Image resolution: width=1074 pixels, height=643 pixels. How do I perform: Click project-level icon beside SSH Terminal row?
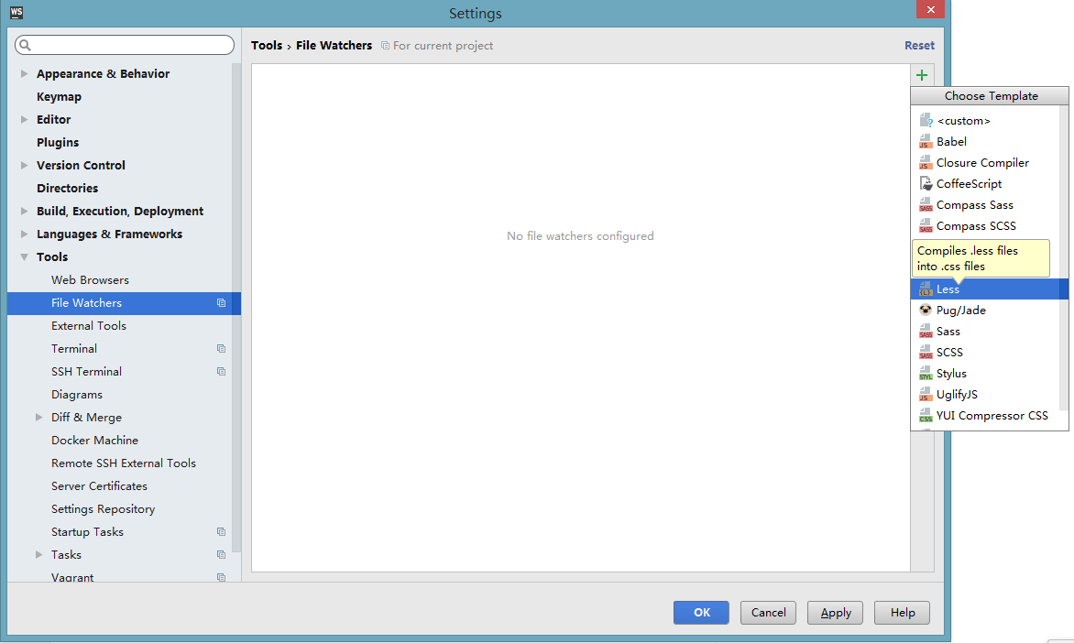(221, 371)
